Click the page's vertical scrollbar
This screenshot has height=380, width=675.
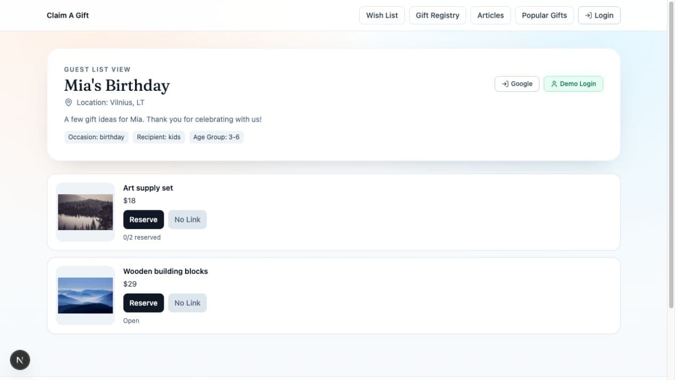[671, 155]
